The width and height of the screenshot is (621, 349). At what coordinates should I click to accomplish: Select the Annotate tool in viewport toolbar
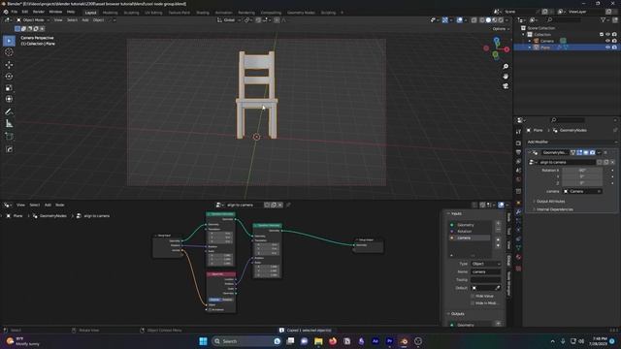tap(9, 112)
